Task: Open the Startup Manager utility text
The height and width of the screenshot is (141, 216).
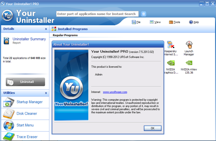Action: tap(29, 102)
